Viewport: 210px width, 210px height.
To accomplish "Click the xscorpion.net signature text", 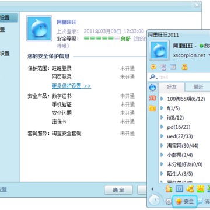I will click(x=189, y=55).
